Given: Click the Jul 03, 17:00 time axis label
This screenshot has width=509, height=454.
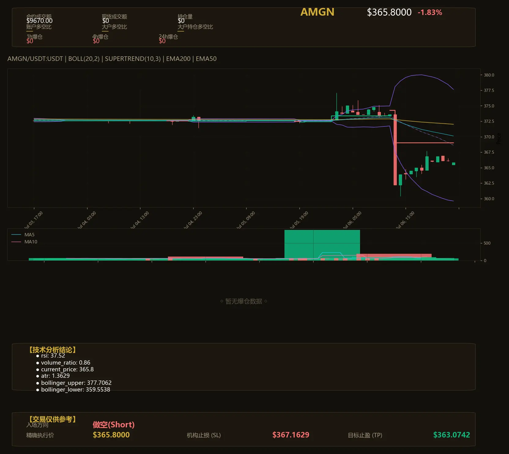Looking at the screenshot, I should pyautogui.click(x=34, y=220).
